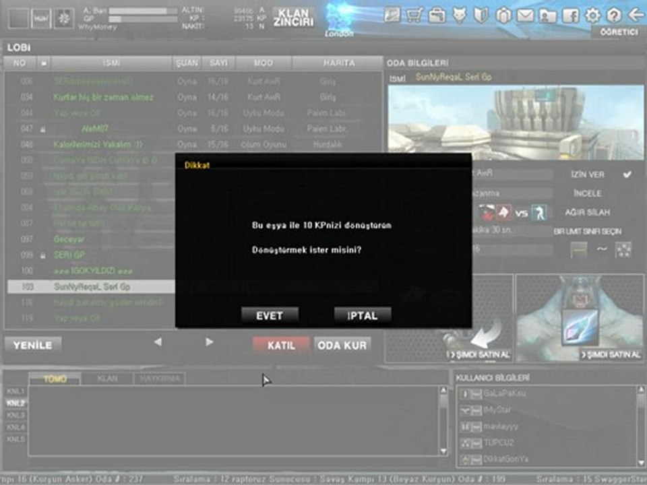647x485 pixels.
Task: Go to previous lobby page arrow
Action: click(158, 342)
